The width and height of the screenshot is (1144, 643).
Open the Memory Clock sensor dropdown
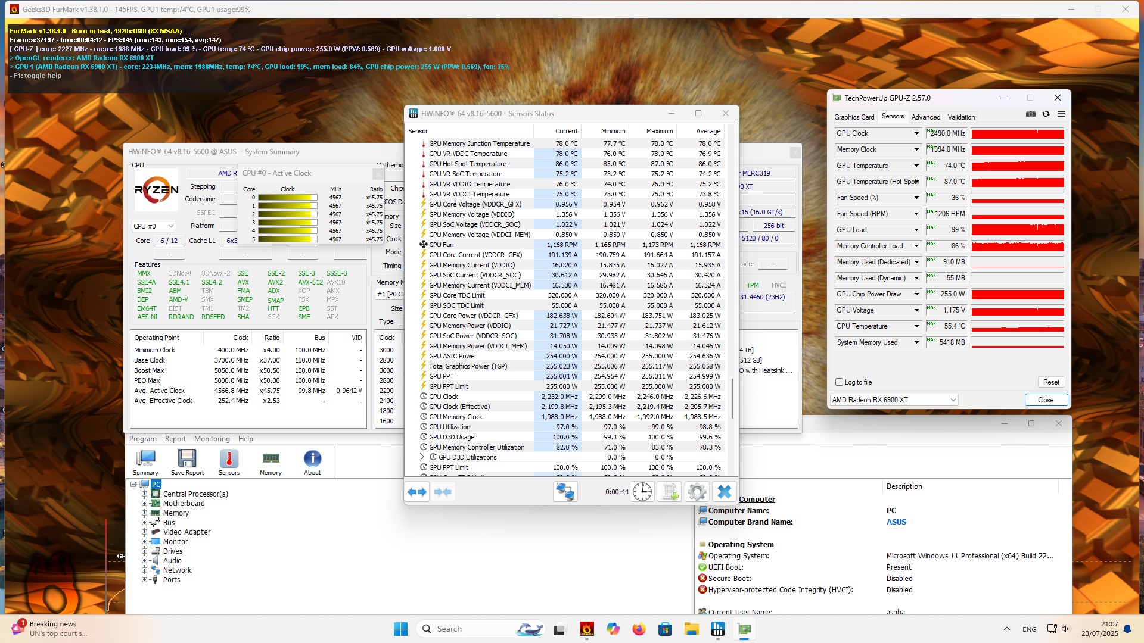click(x=916, y=149)
